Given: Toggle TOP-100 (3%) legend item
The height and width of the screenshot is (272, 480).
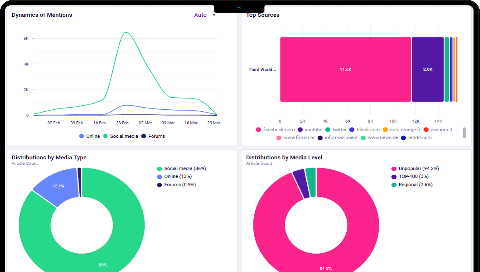Looking at the screenshot, I should (410, 176).
